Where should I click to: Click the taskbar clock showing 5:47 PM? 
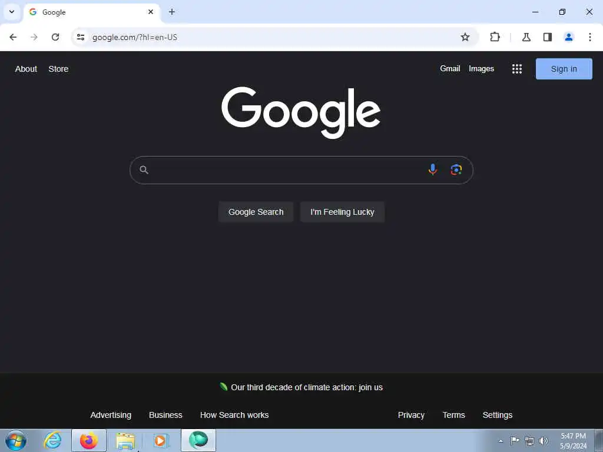point(573,441)
